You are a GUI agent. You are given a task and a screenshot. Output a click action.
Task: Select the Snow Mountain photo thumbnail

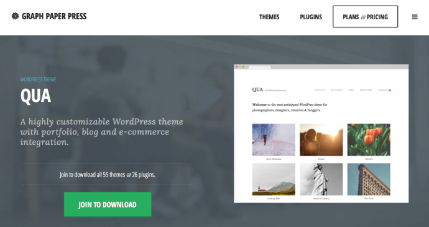point(274,140)
